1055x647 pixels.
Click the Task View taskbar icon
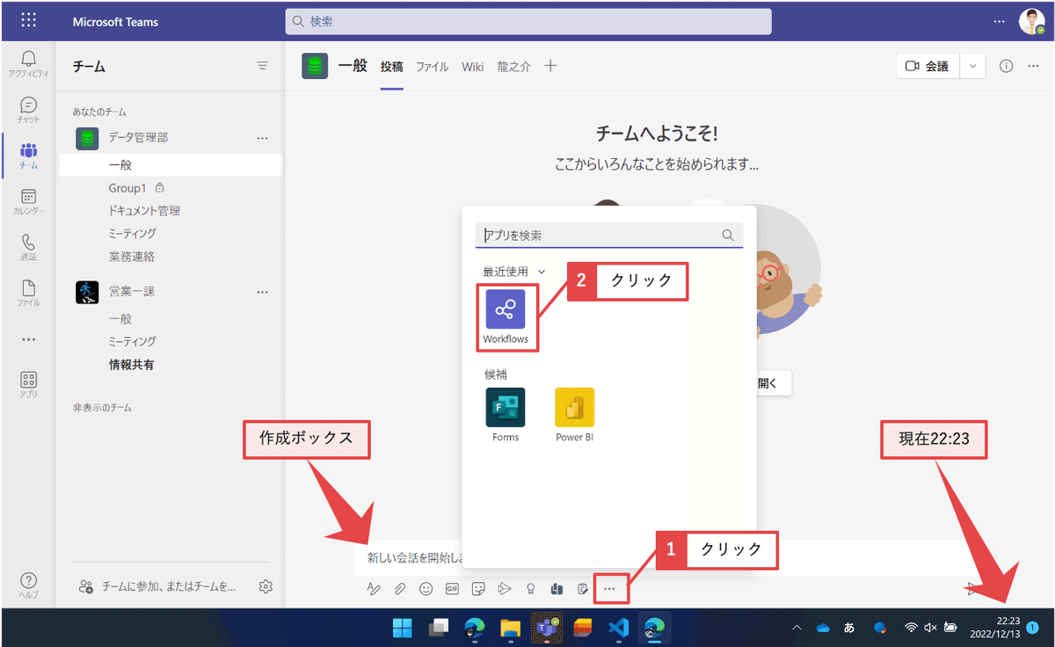[439, 628]
